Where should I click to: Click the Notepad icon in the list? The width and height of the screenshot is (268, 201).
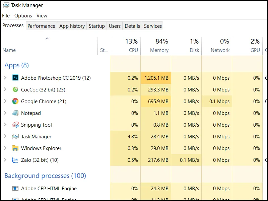(15, 113)
